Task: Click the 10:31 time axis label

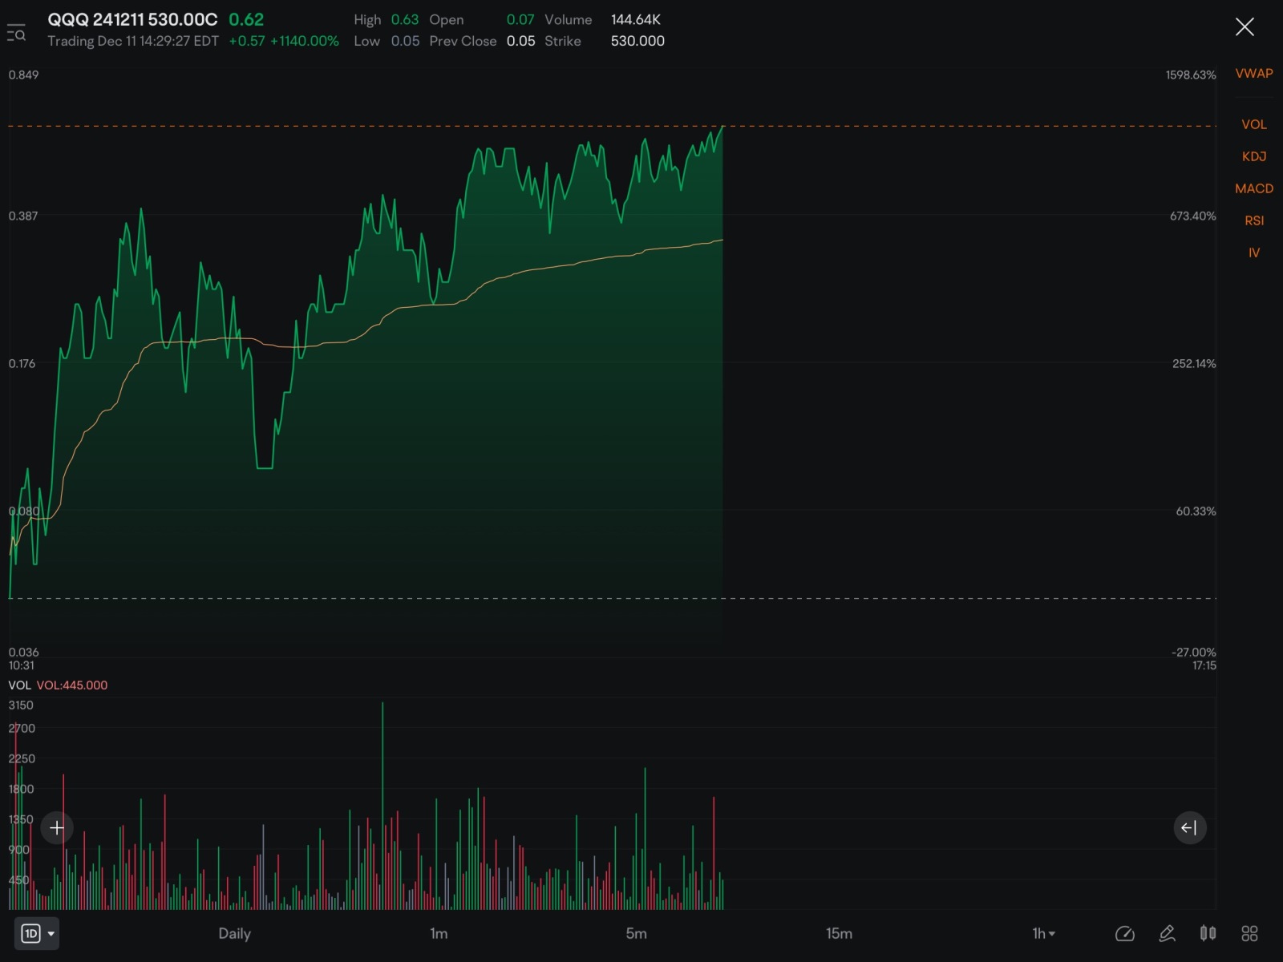Action: [22, 665]
